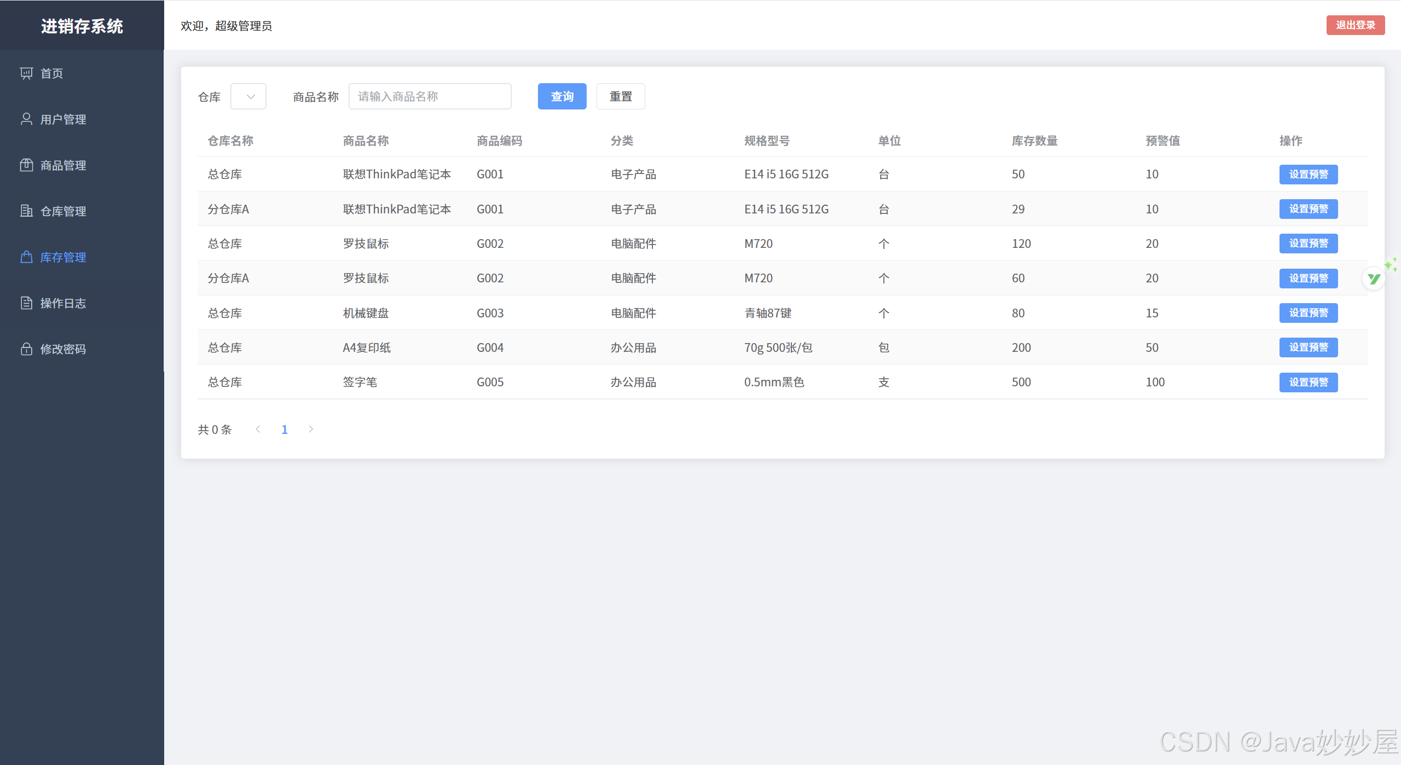Expand the 仓库 filter dropdown
1401x765 pixels.
click(x=248, y=96)
